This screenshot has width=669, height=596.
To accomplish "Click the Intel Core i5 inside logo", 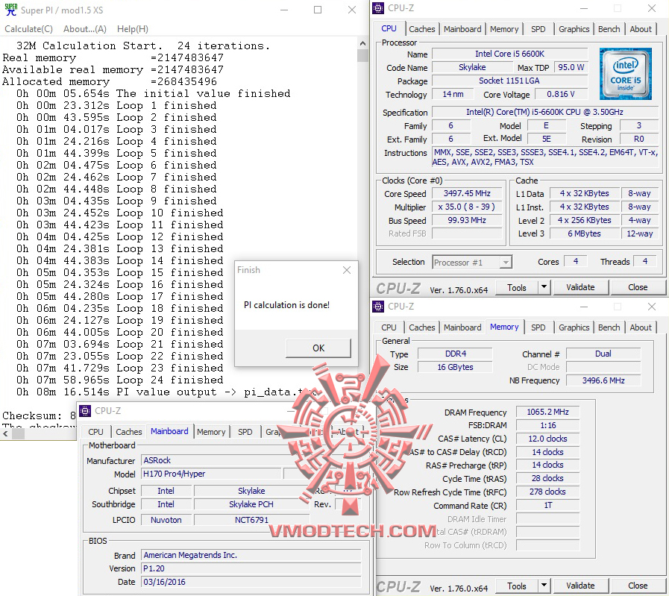I will tap(626, 74).
